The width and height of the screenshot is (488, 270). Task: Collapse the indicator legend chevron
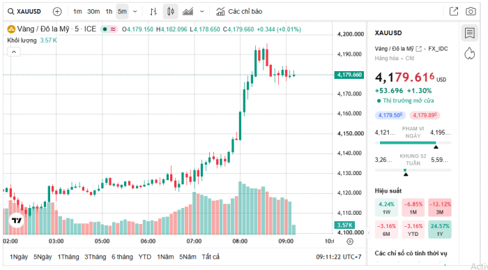pos(14,52)
